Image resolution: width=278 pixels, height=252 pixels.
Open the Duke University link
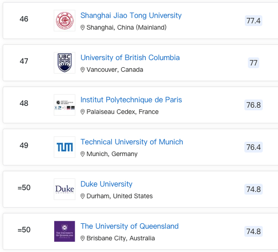coord(106,184)
